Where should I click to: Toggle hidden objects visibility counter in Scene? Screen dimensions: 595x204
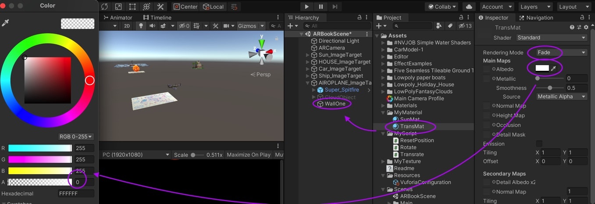[184, 26]
